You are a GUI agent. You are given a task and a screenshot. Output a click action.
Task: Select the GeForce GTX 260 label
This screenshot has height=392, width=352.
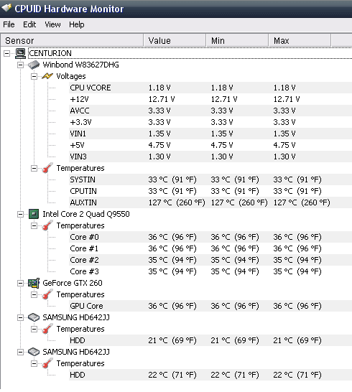tap(73, 283)
